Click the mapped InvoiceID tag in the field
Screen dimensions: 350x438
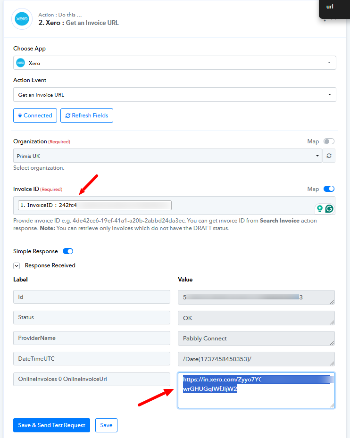click(x=95, y=205)
